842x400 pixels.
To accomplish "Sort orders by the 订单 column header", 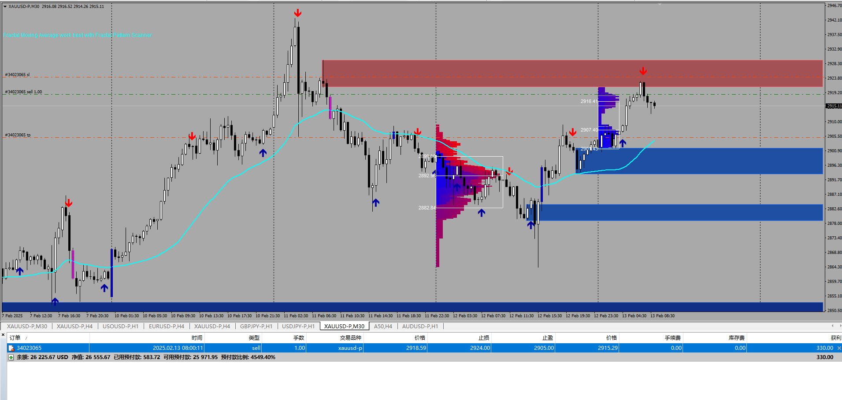I will 15,338.
